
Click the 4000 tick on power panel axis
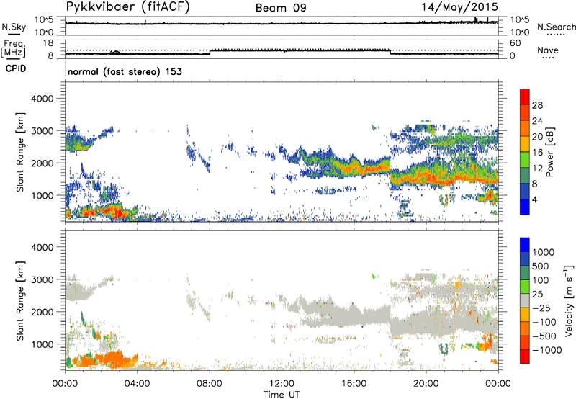[42, 99]
